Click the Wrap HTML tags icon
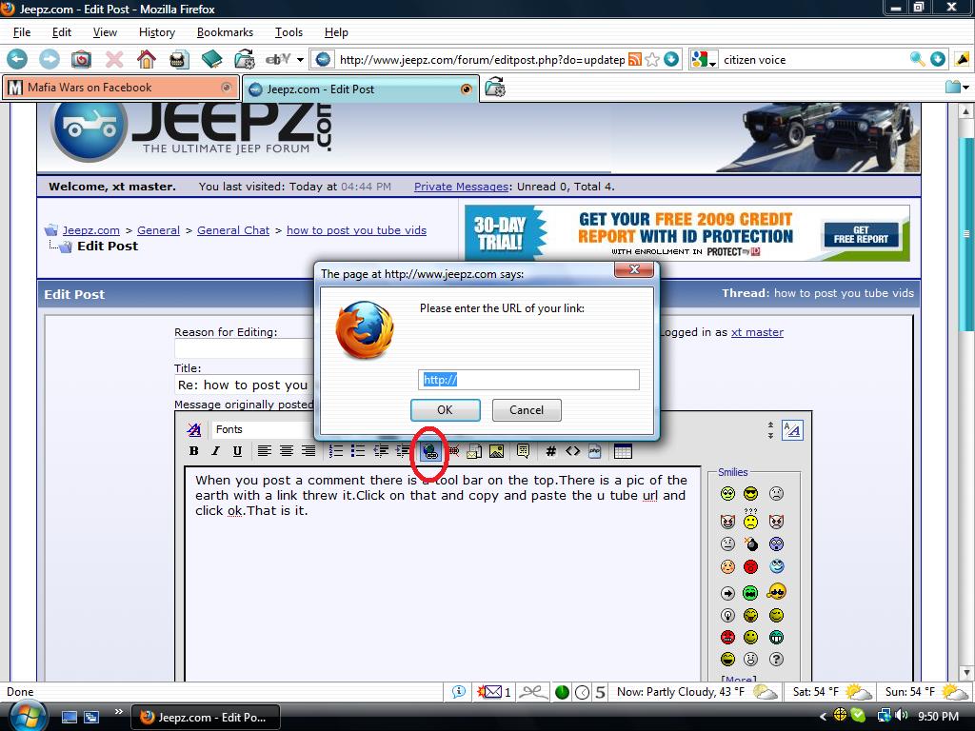Viewport: 975px width, 731px height. [572, 451]
